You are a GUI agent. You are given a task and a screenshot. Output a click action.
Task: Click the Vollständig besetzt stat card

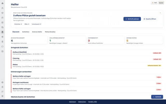(68, 40)
